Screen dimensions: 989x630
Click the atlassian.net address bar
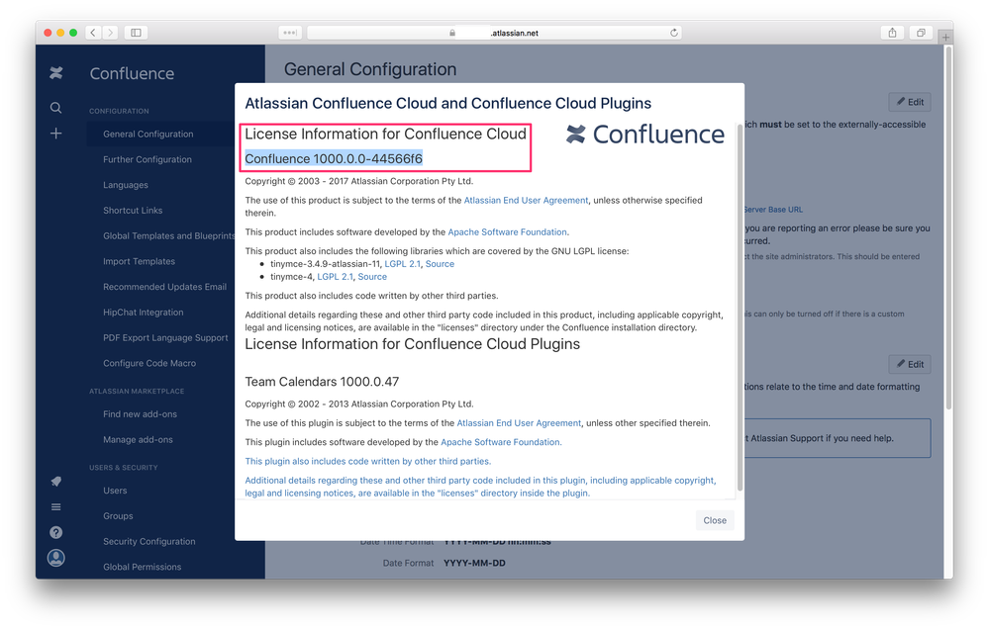[494, 33]
